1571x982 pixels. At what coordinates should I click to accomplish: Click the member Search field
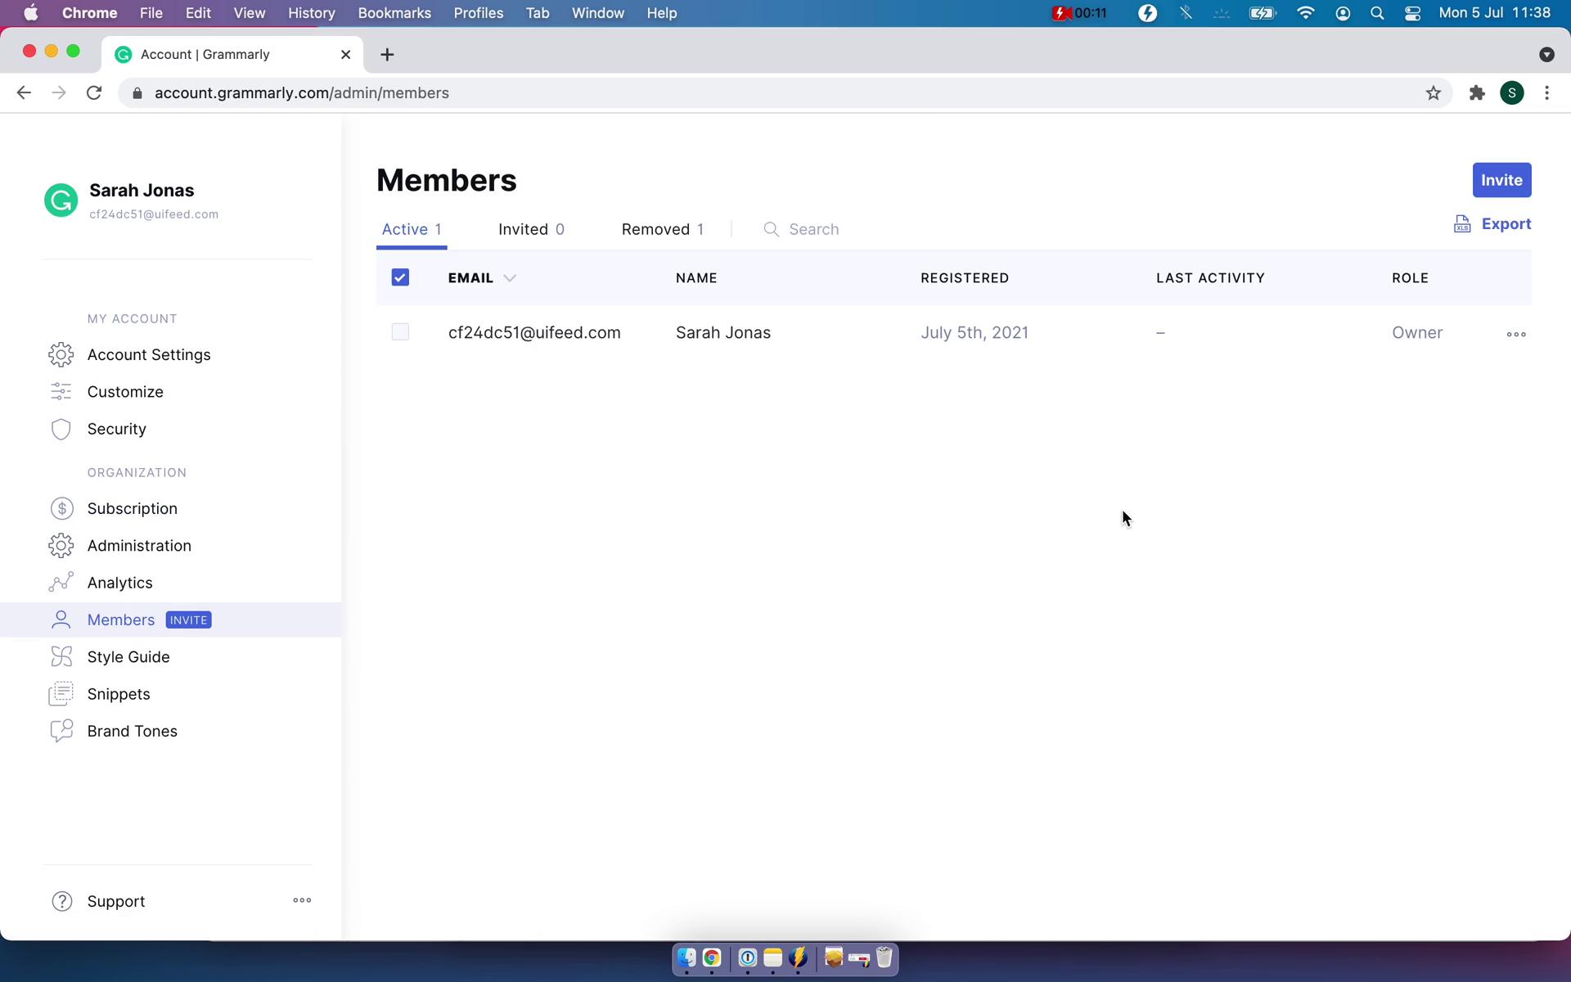tap(814, 229)
